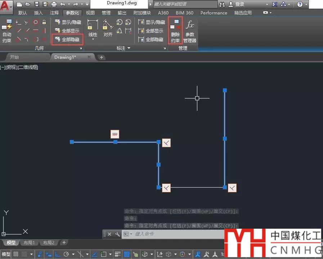Click the Print icon in quick access toolbar
This screenshot has width=323, height=259.
[54, 4]
